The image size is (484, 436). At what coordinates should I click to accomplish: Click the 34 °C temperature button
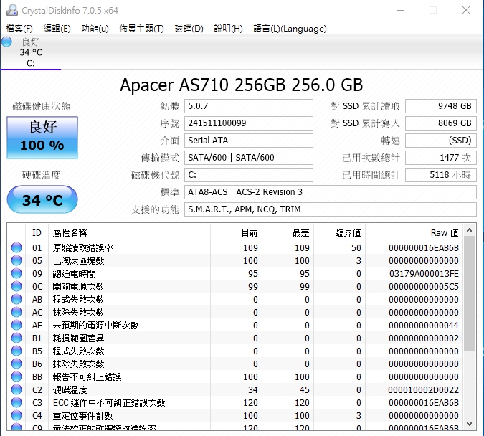coord(42,199)
